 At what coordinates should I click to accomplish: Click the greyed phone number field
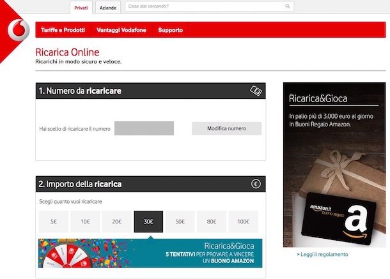(x=144, y=128)
